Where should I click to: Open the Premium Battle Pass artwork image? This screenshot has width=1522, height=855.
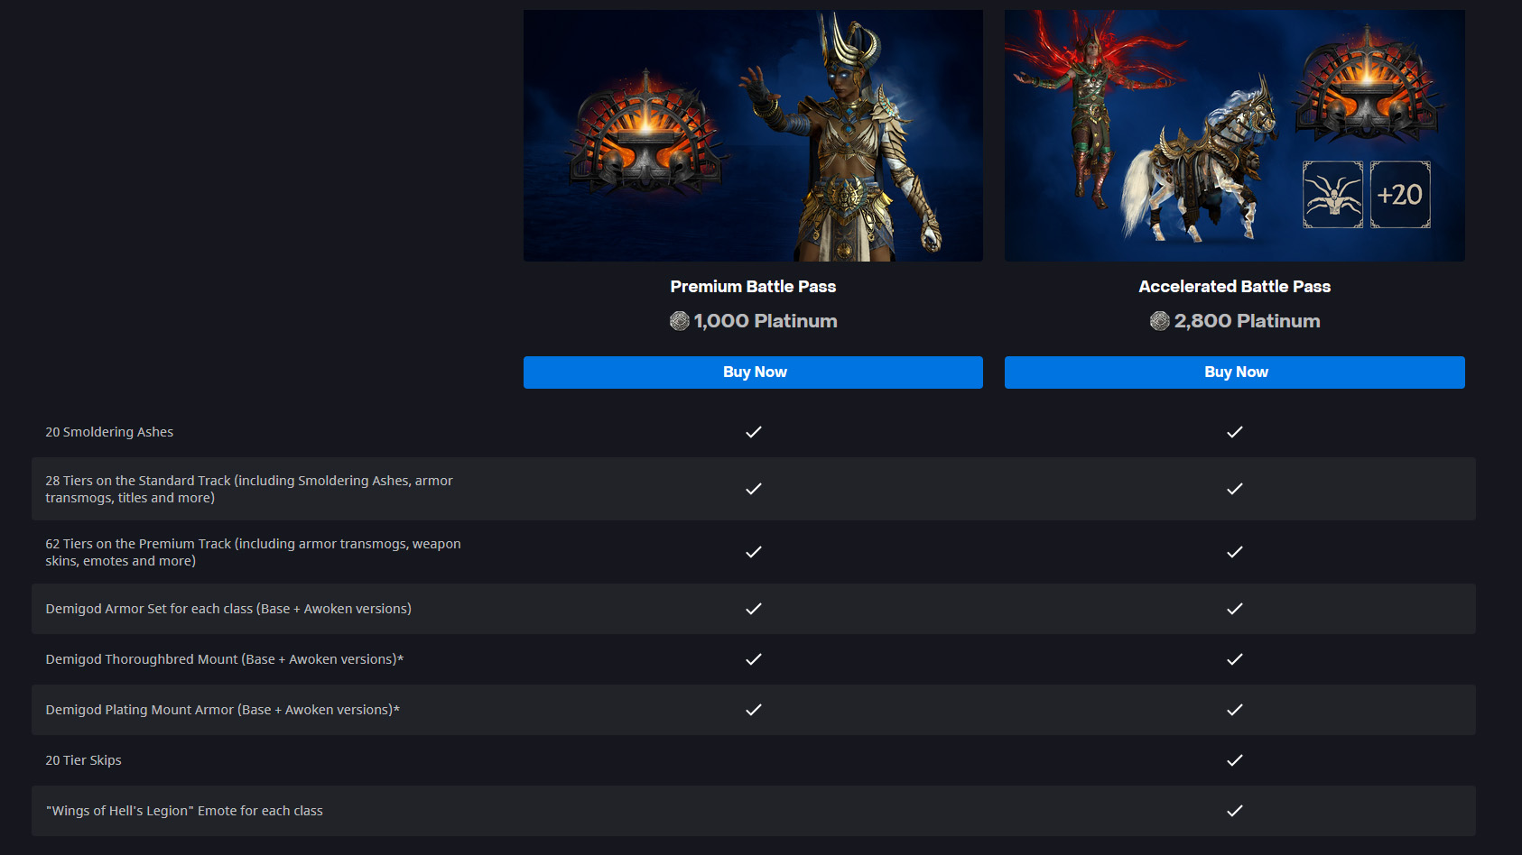pos(753,135)
